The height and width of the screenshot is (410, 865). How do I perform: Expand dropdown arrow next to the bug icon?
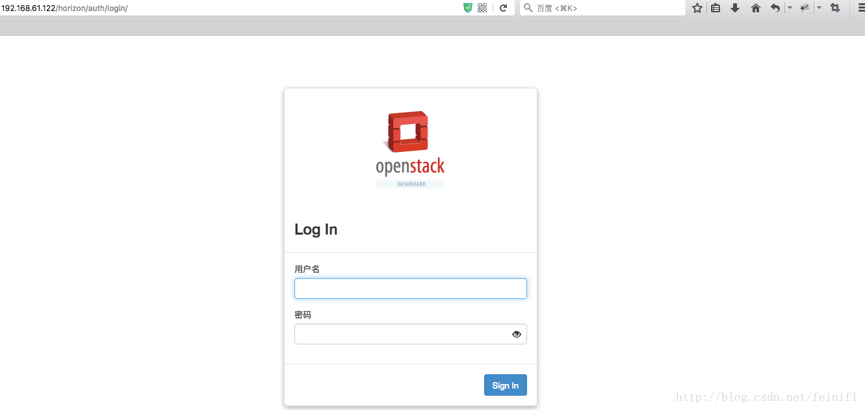point(819,8)
